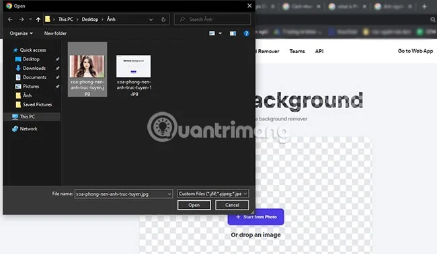Click the Remover link in website navigation

[268, 51]
